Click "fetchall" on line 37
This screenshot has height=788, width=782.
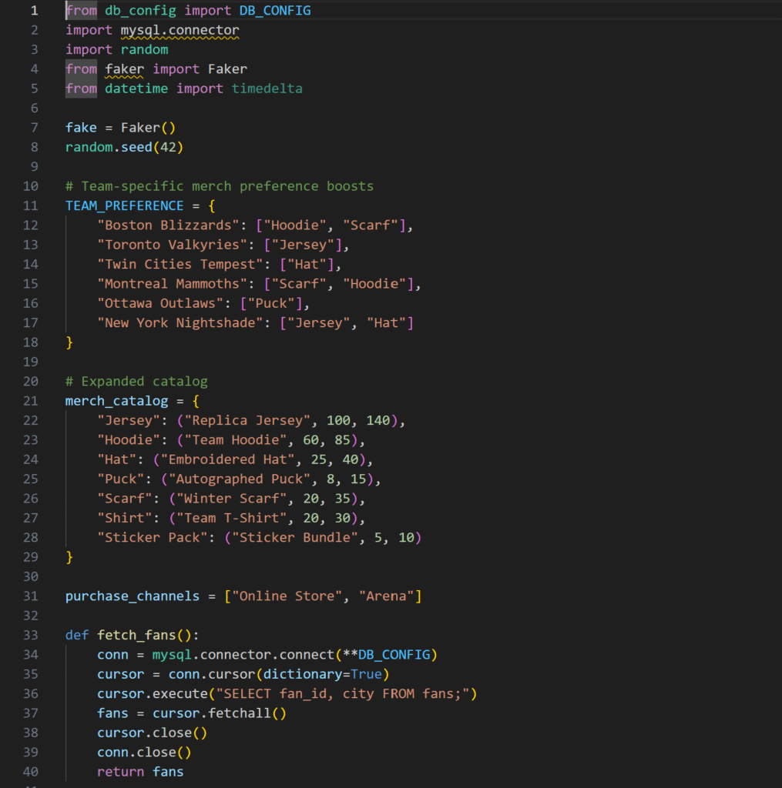240,713
